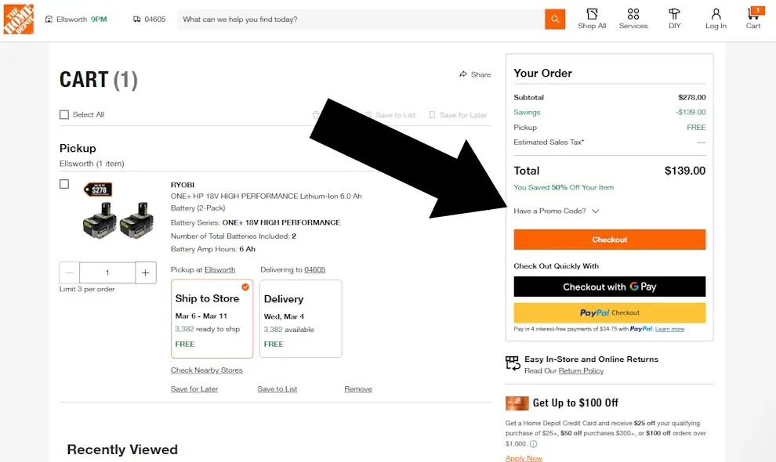Image resolution: width=776 pixels, height=462 pixels.
Task: Expand Have a Promo Code section
Action: 557,211
